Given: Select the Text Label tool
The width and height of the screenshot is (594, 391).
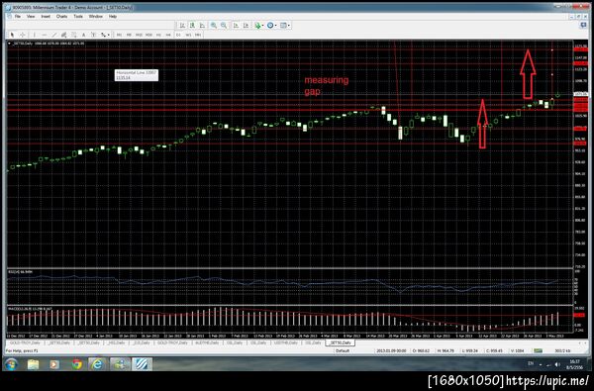Looking at the screenshot, I should [93, 35].
